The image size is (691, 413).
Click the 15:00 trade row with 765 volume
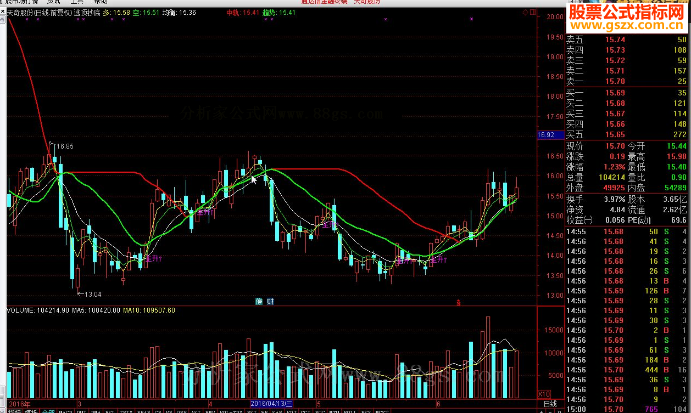click(x=627, y=409)
